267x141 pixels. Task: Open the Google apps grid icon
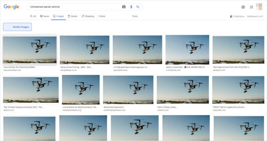pos(252,7)
